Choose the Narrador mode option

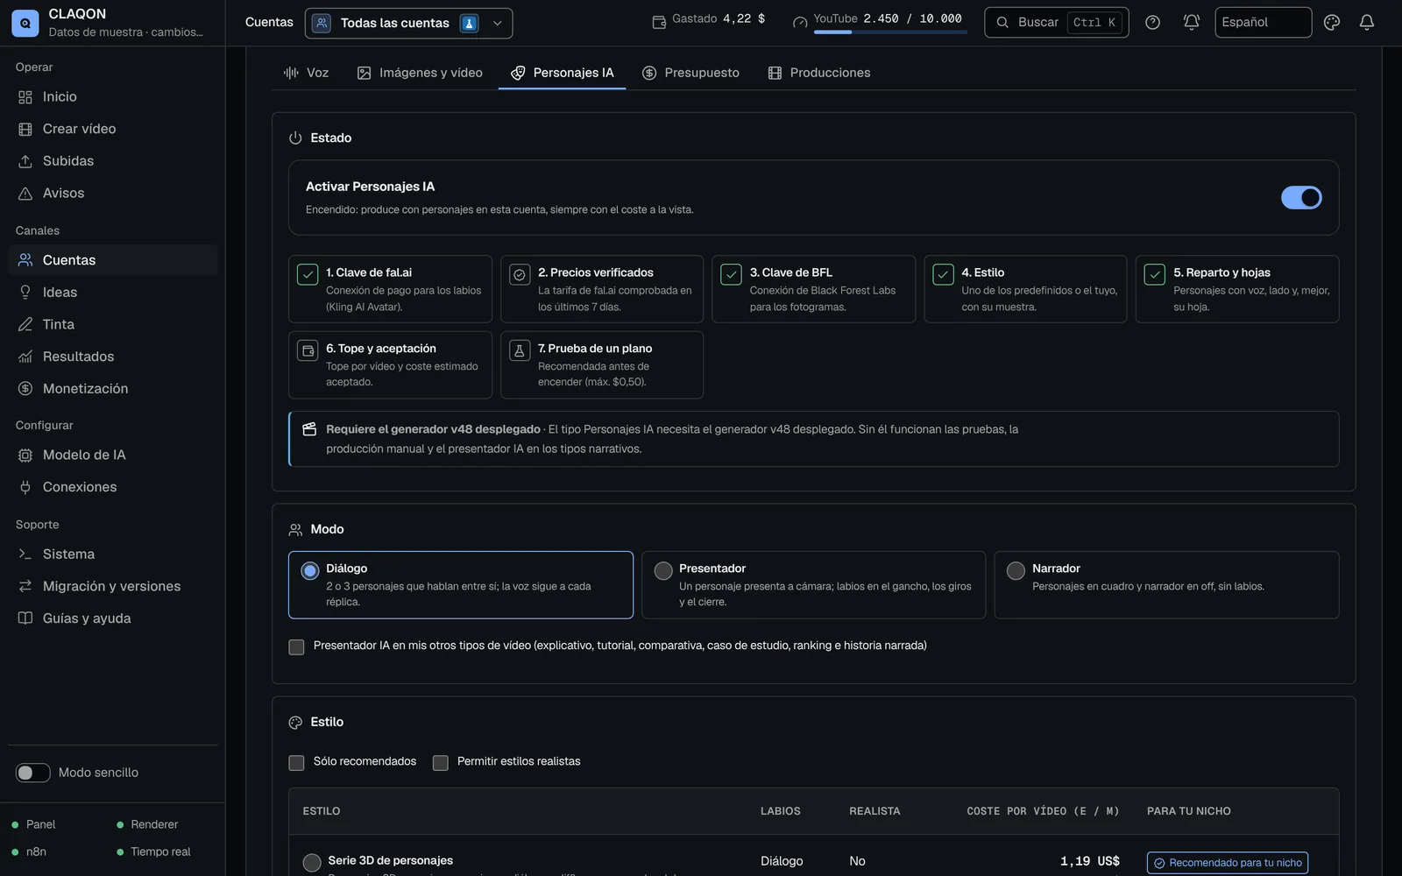pyautogui.click(x=1166, y=585)
